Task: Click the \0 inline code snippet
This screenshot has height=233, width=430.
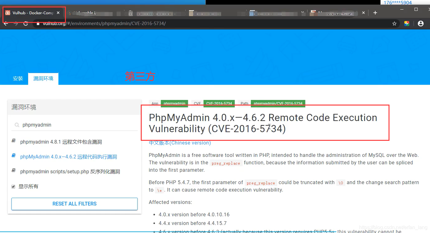Action: click(x=341, y=183)
